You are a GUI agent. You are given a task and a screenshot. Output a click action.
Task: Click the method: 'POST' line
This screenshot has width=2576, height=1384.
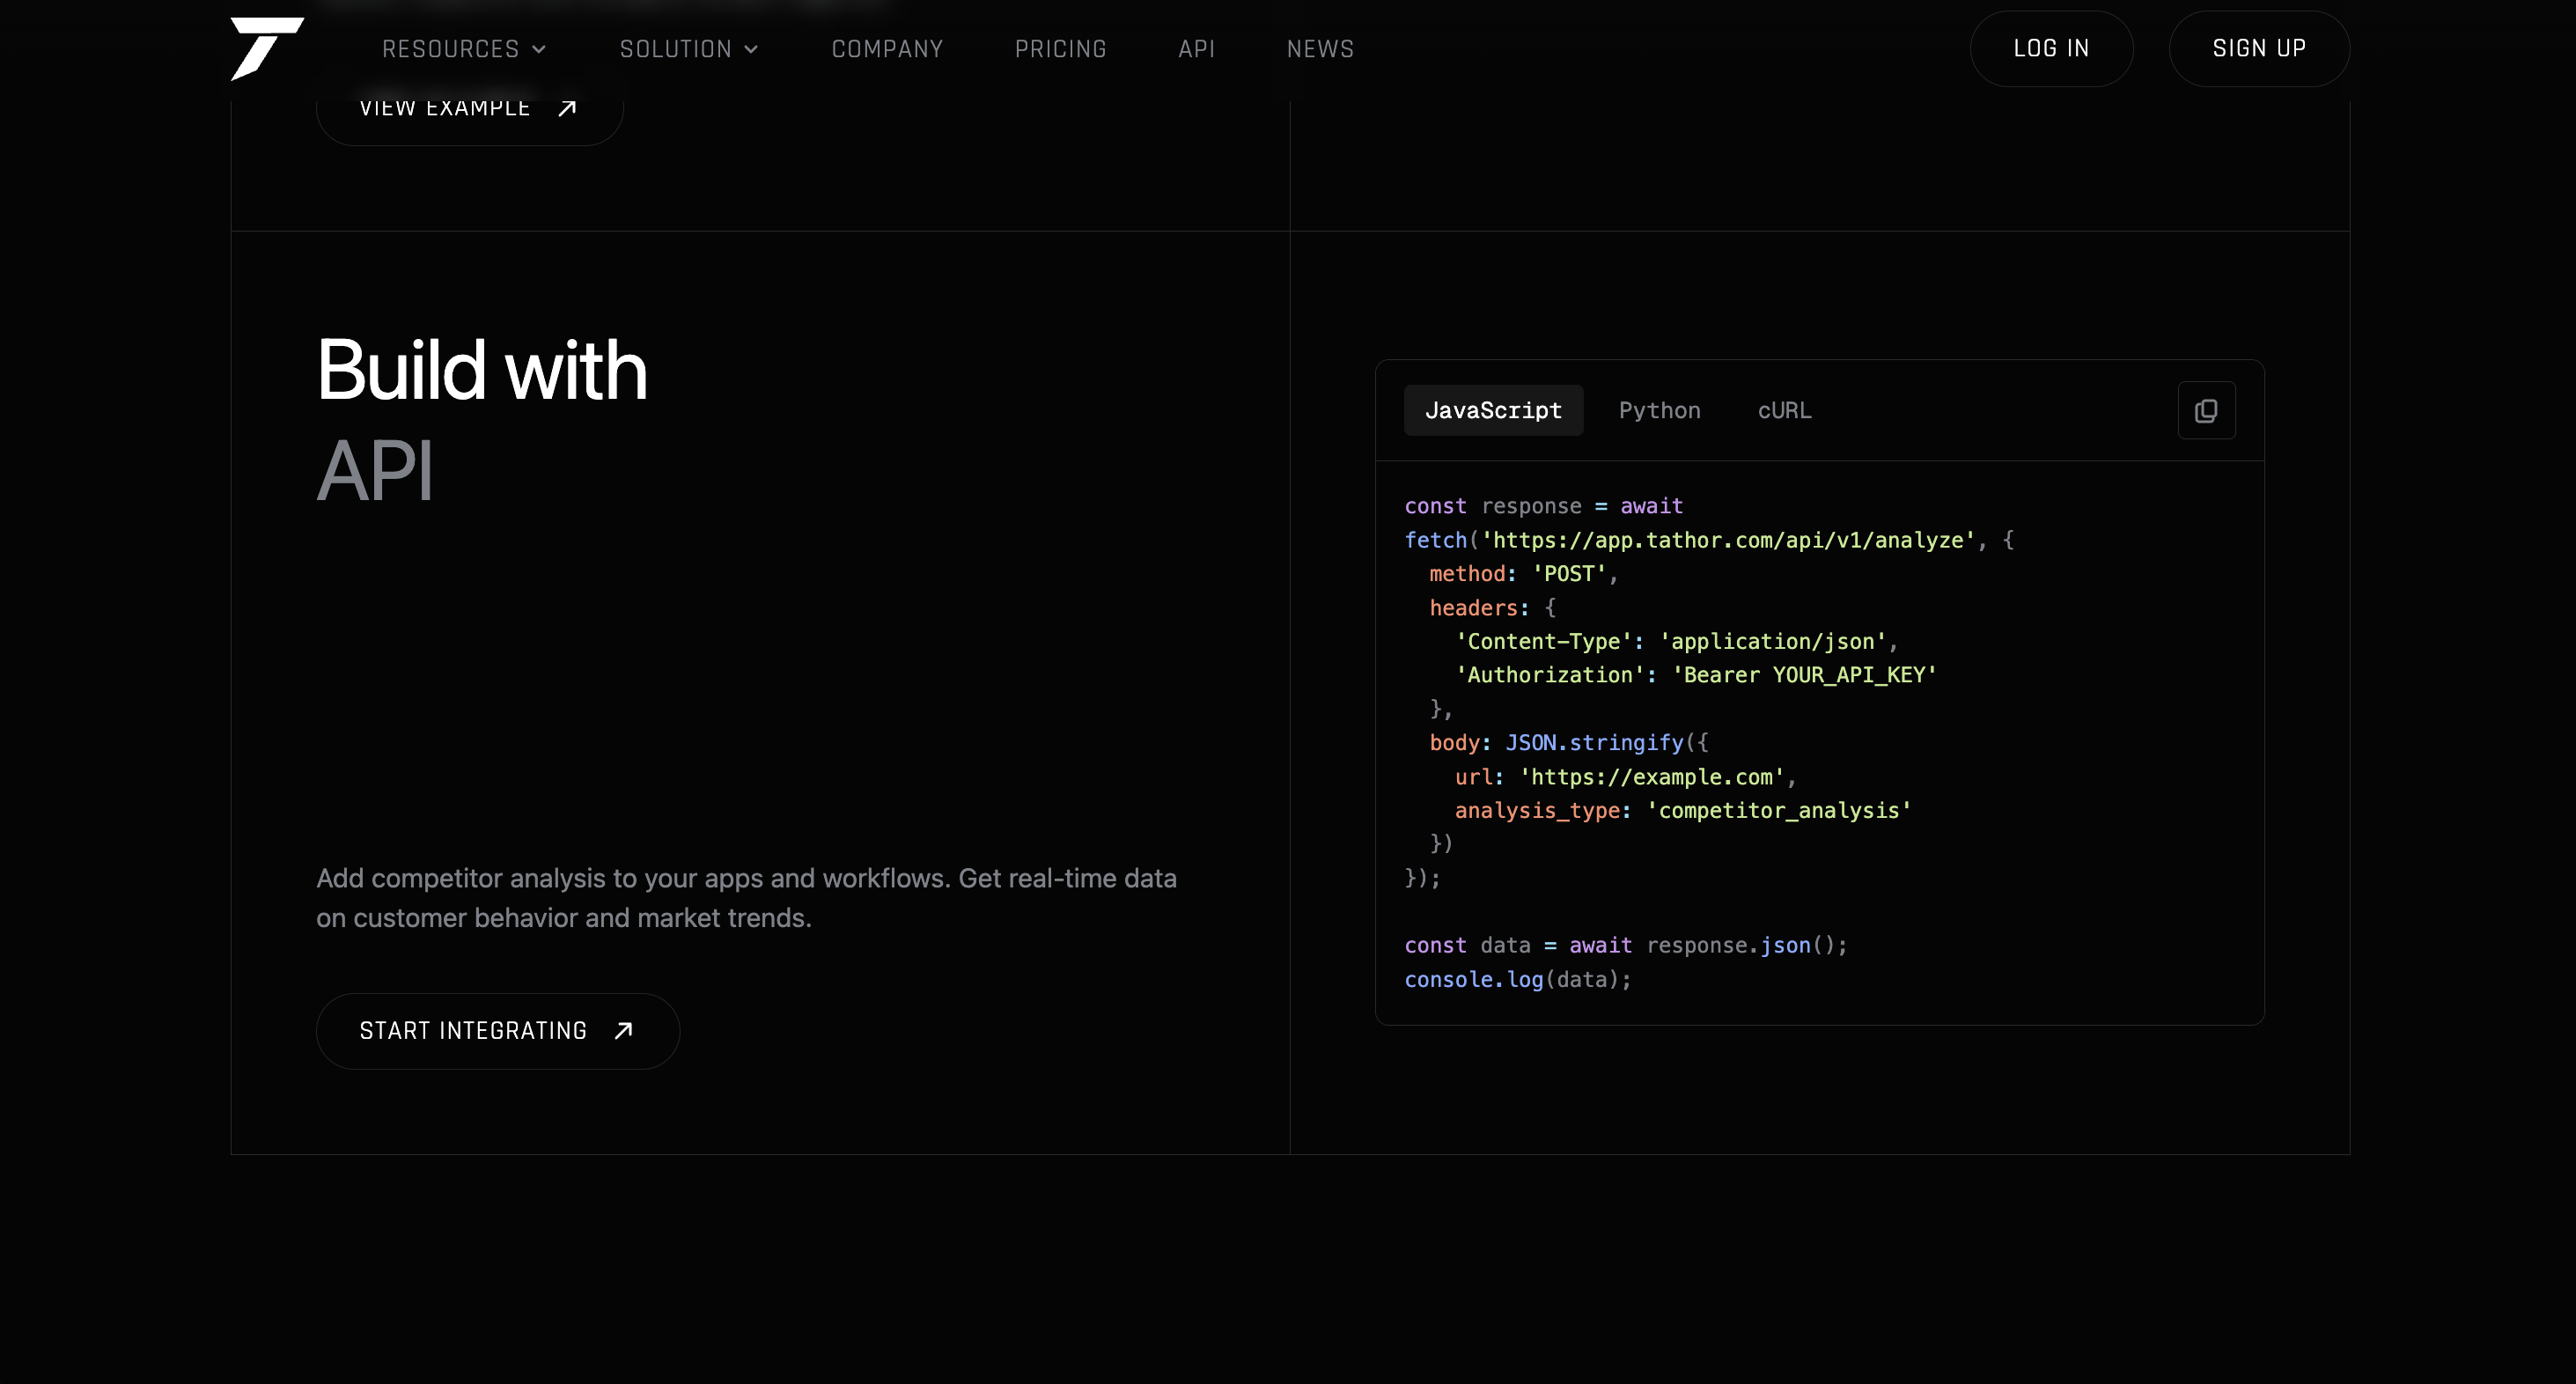point(1523,574)
